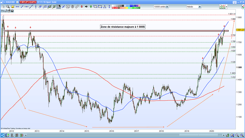Click the 2016 date label on axis
The image size is (245, 138).
(x=112, y=131)
